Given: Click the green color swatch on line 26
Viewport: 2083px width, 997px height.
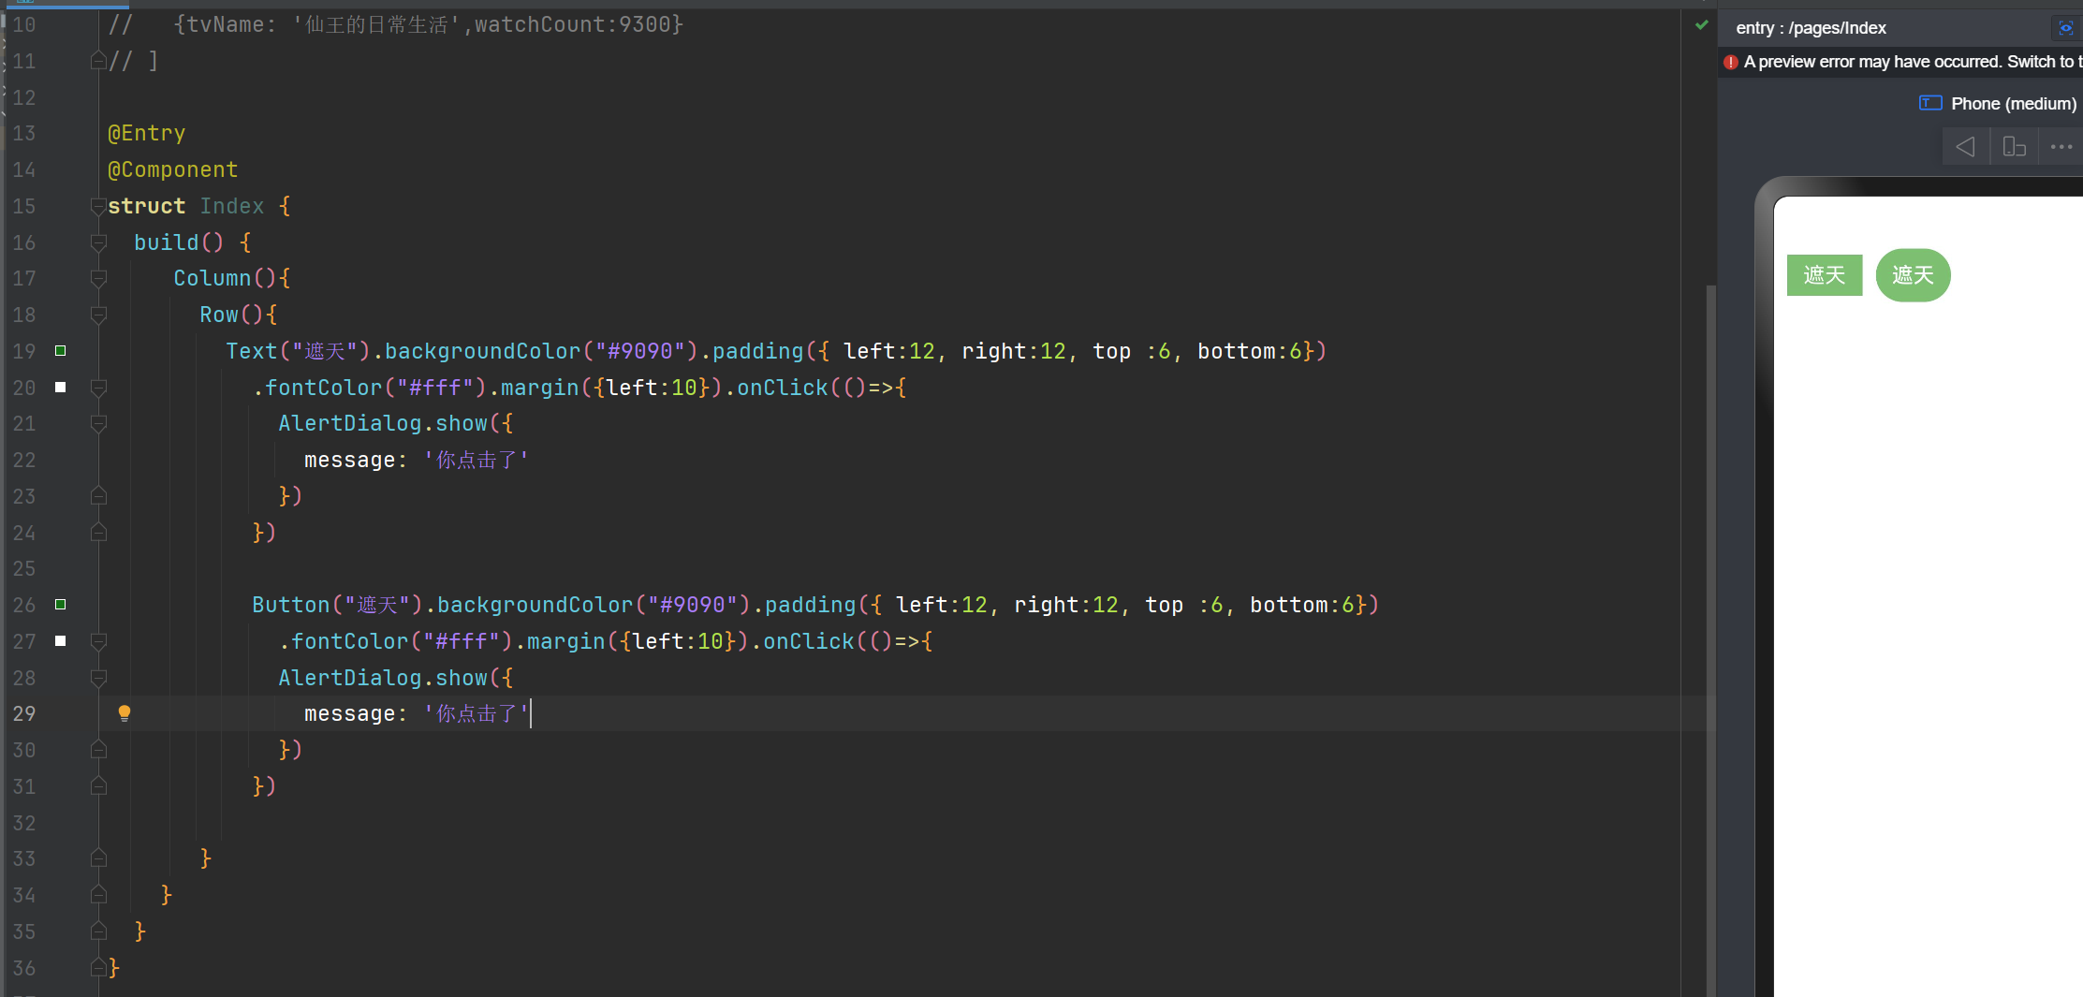Looking at the screenshot, I should (61, 605).
